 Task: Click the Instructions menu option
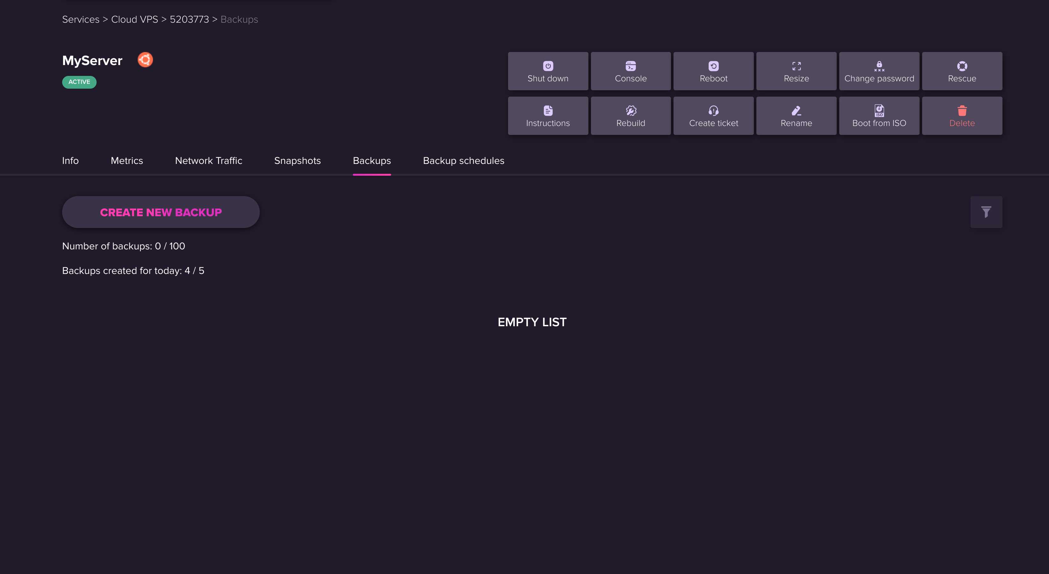point(548,116)
